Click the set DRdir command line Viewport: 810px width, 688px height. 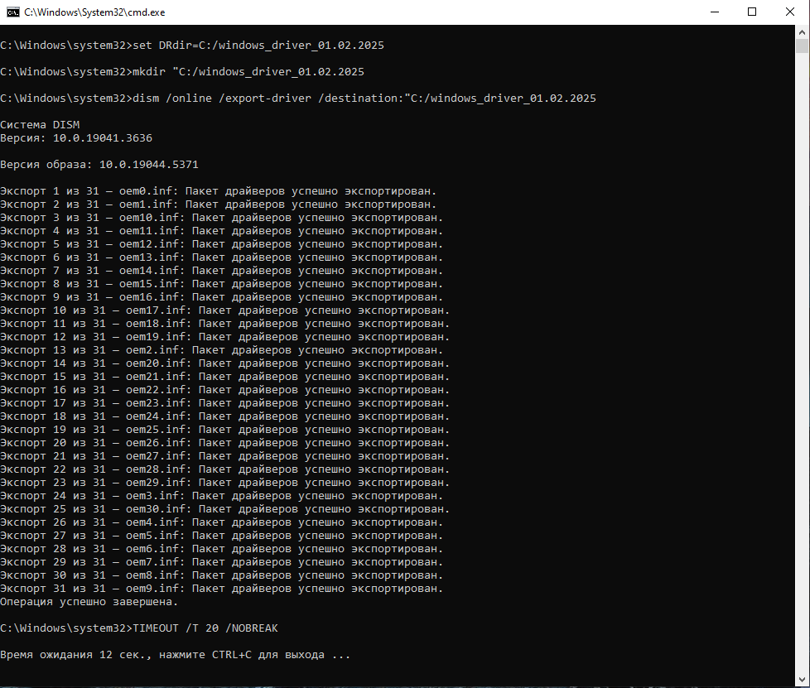192,46
